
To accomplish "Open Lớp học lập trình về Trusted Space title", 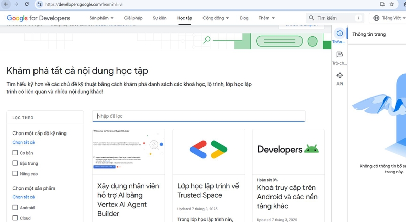I will (x=208, y=191).
